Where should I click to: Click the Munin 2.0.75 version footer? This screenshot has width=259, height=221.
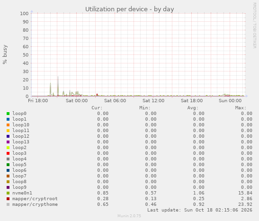(x=129, y=216)
